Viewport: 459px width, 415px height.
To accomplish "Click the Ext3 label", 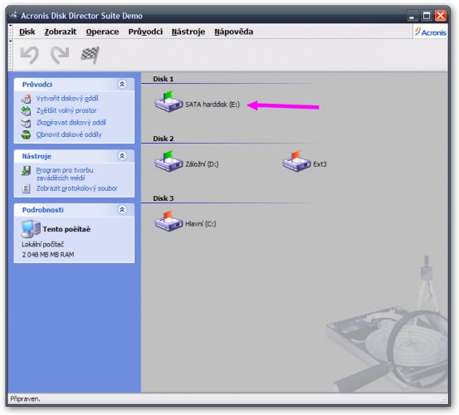I will click(x=320, y=164).
